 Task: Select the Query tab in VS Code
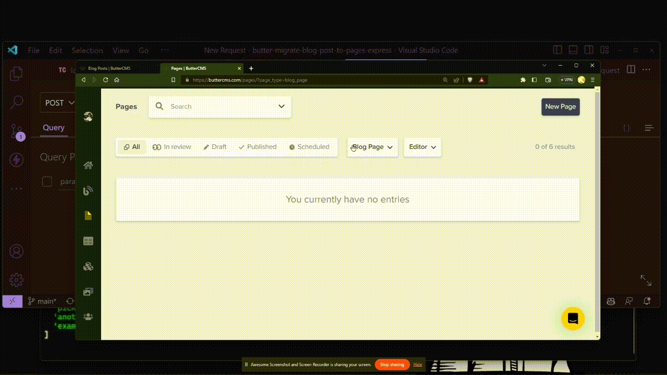54,128
